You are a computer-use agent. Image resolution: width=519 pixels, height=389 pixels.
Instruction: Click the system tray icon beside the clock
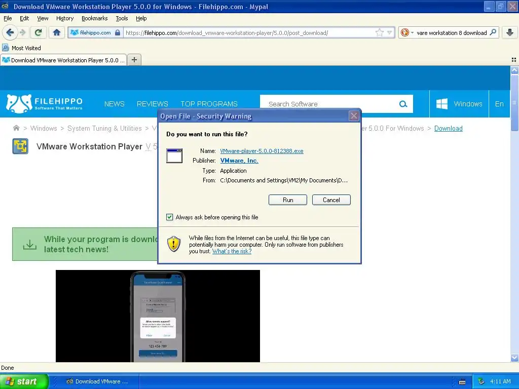pos(481,381)
